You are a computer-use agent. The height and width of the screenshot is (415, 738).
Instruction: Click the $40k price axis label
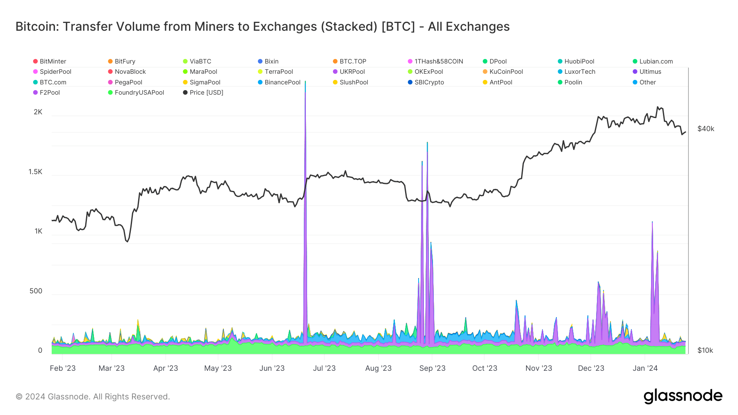pos(706,129)
